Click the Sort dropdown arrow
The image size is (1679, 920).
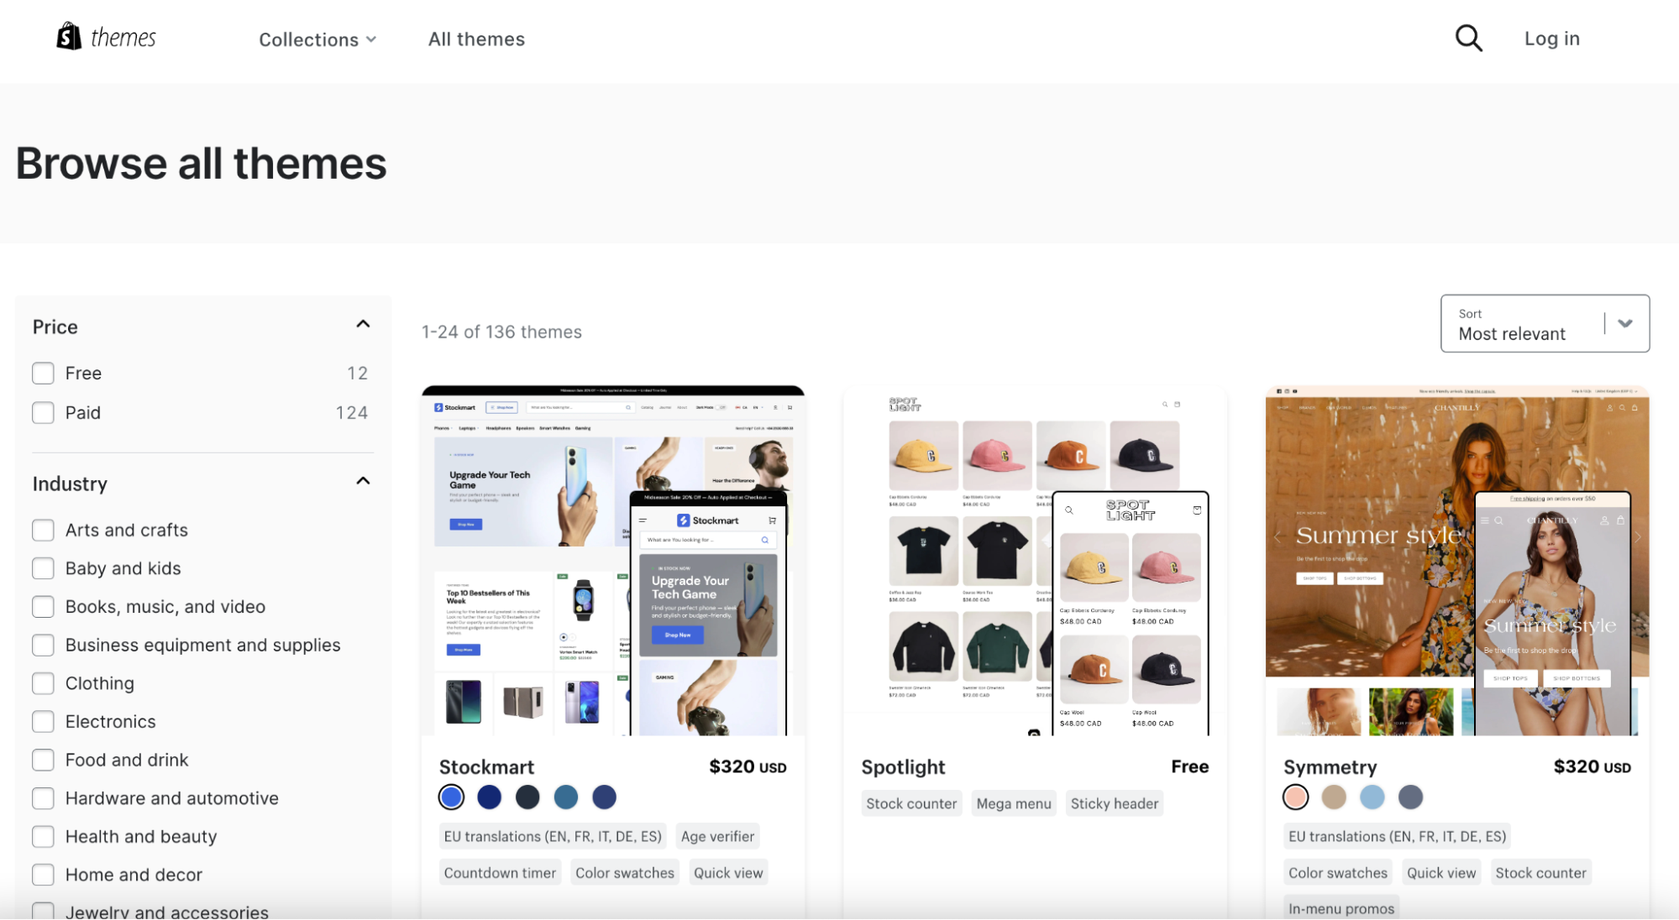[1626, 323]
